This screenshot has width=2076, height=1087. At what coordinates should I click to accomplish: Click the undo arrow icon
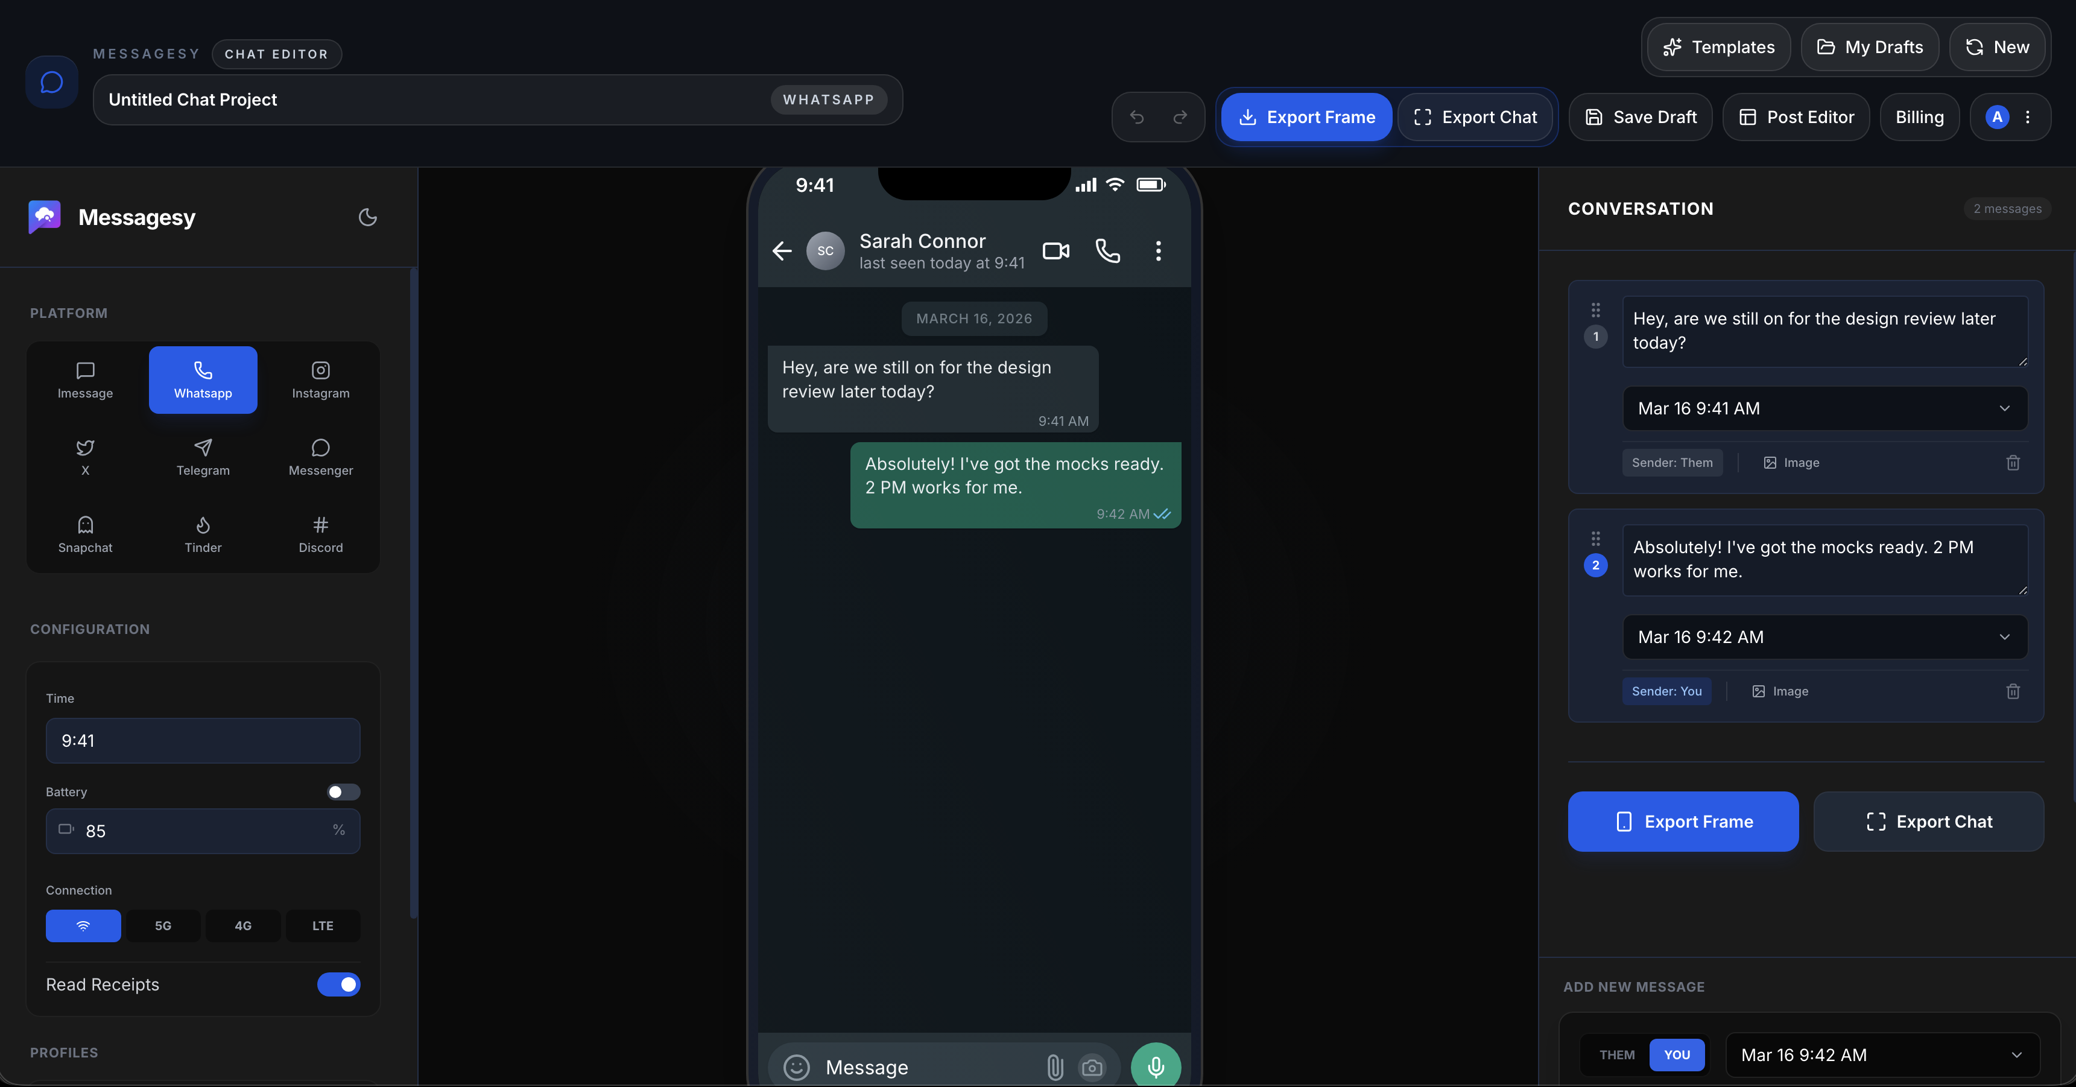pyautogui.click(x=1136, y=118)
